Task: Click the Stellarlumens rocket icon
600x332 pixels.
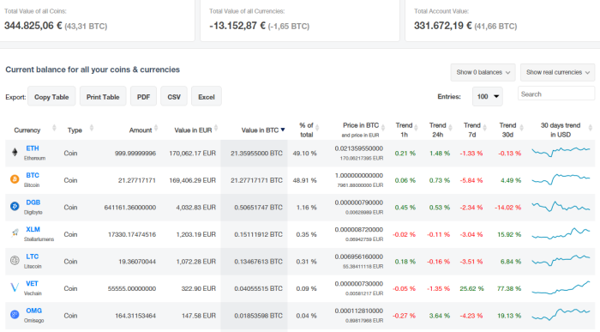Action: (15, 233)
